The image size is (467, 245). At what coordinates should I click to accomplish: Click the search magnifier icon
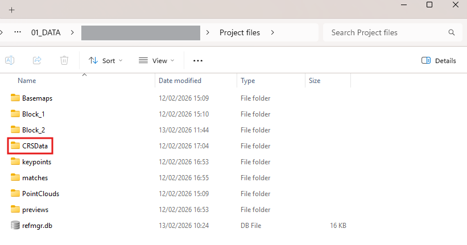(x=452, y=32)
